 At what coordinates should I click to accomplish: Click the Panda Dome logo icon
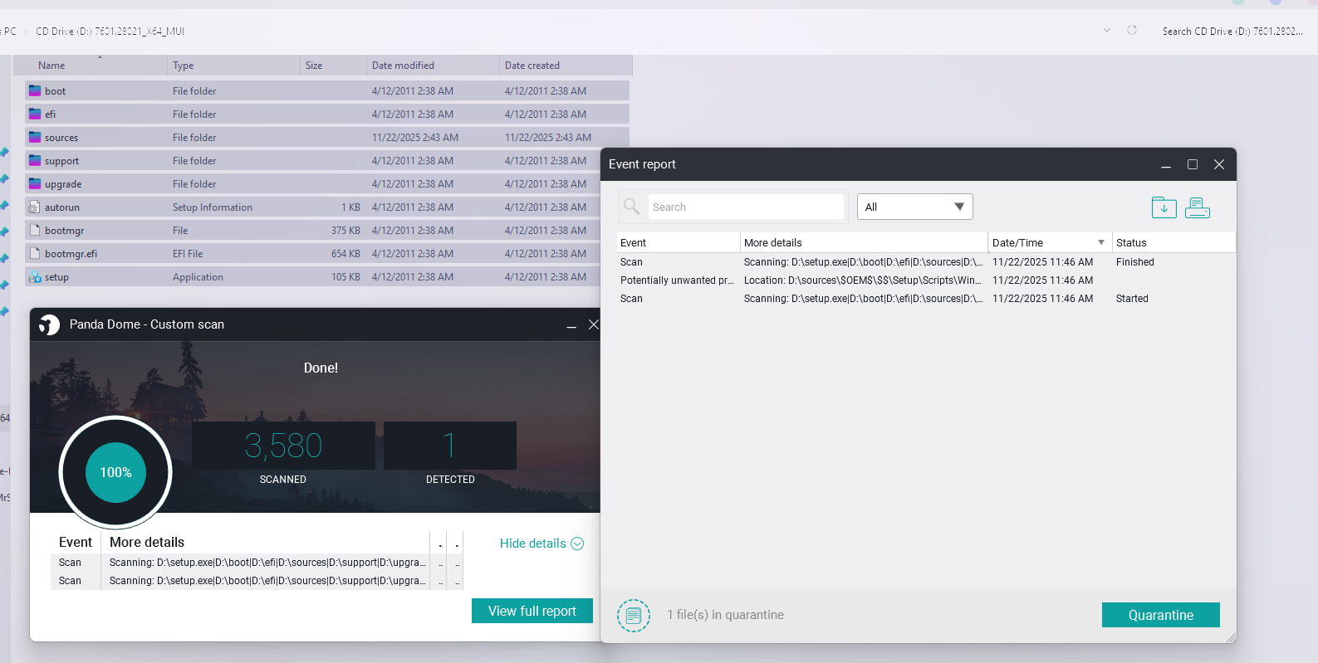[49, 324]
